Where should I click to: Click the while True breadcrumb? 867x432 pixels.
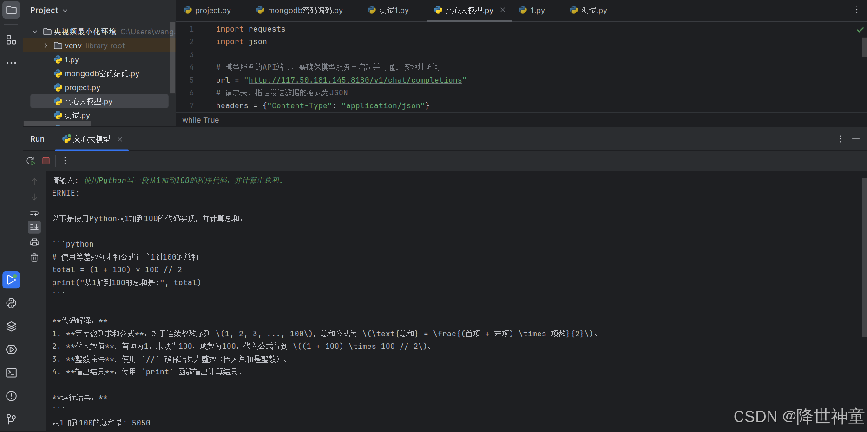(200, 120)
